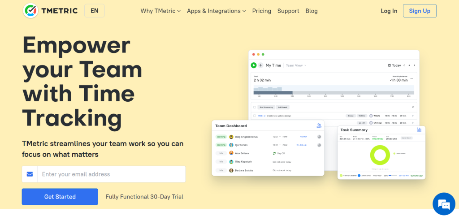Image resolution: width=459 pixels, height=216 pixels.
Task: Click the sort icon in the entries header
Action: coord(413,107)
